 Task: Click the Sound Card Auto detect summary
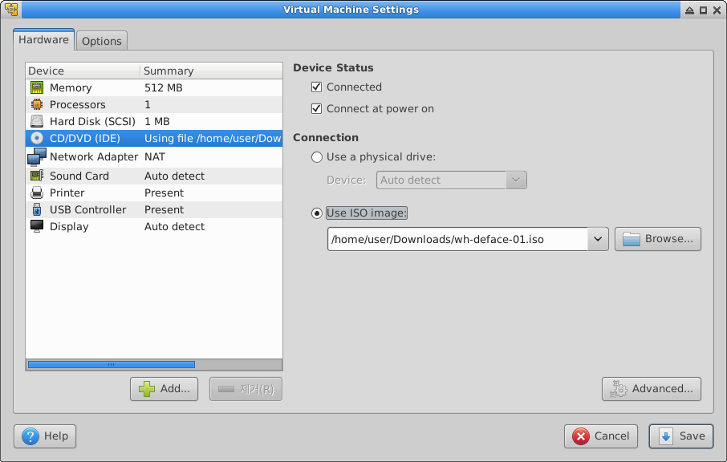pos(174,176)
